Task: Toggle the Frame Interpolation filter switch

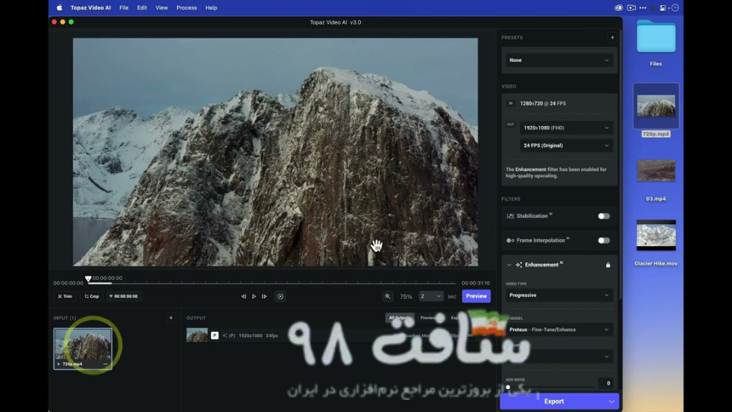Action: (603, 240)
